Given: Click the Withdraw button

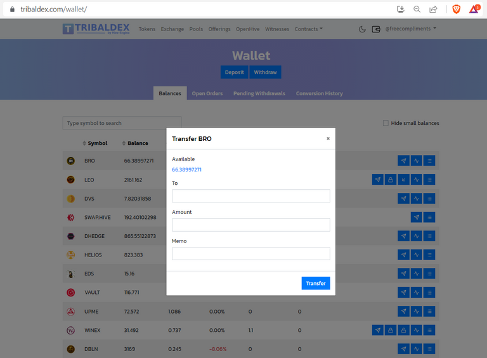Looking at the screenshot, I should [265, 72].
